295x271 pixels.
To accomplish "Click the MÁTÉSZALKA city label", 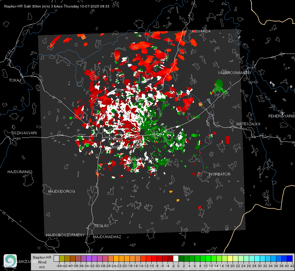I will (248, 124).
